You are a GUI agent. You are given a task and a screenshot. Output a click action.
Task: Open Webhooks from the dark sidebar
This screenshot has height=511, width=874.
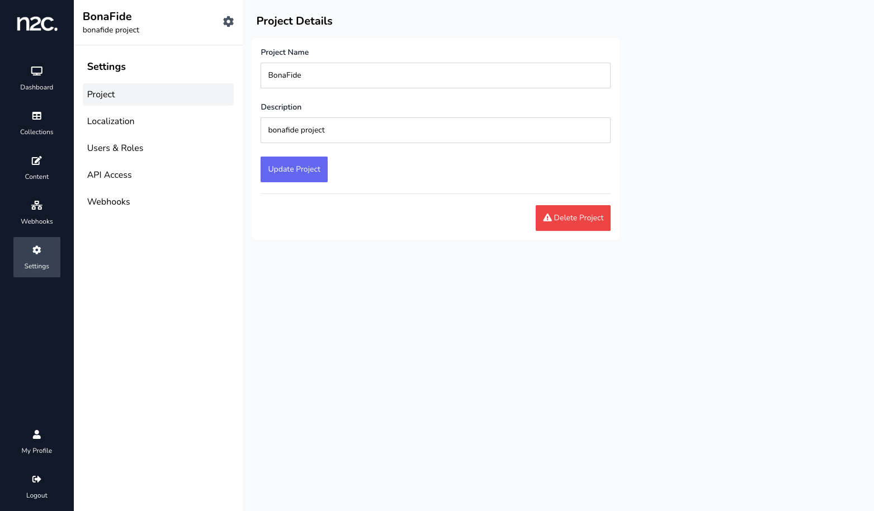[x=37, y=212]
